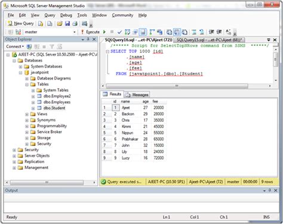Click the New Query toolbar button
The width and height of the screenshot is (283, 224).
click(x=21, y=23)
